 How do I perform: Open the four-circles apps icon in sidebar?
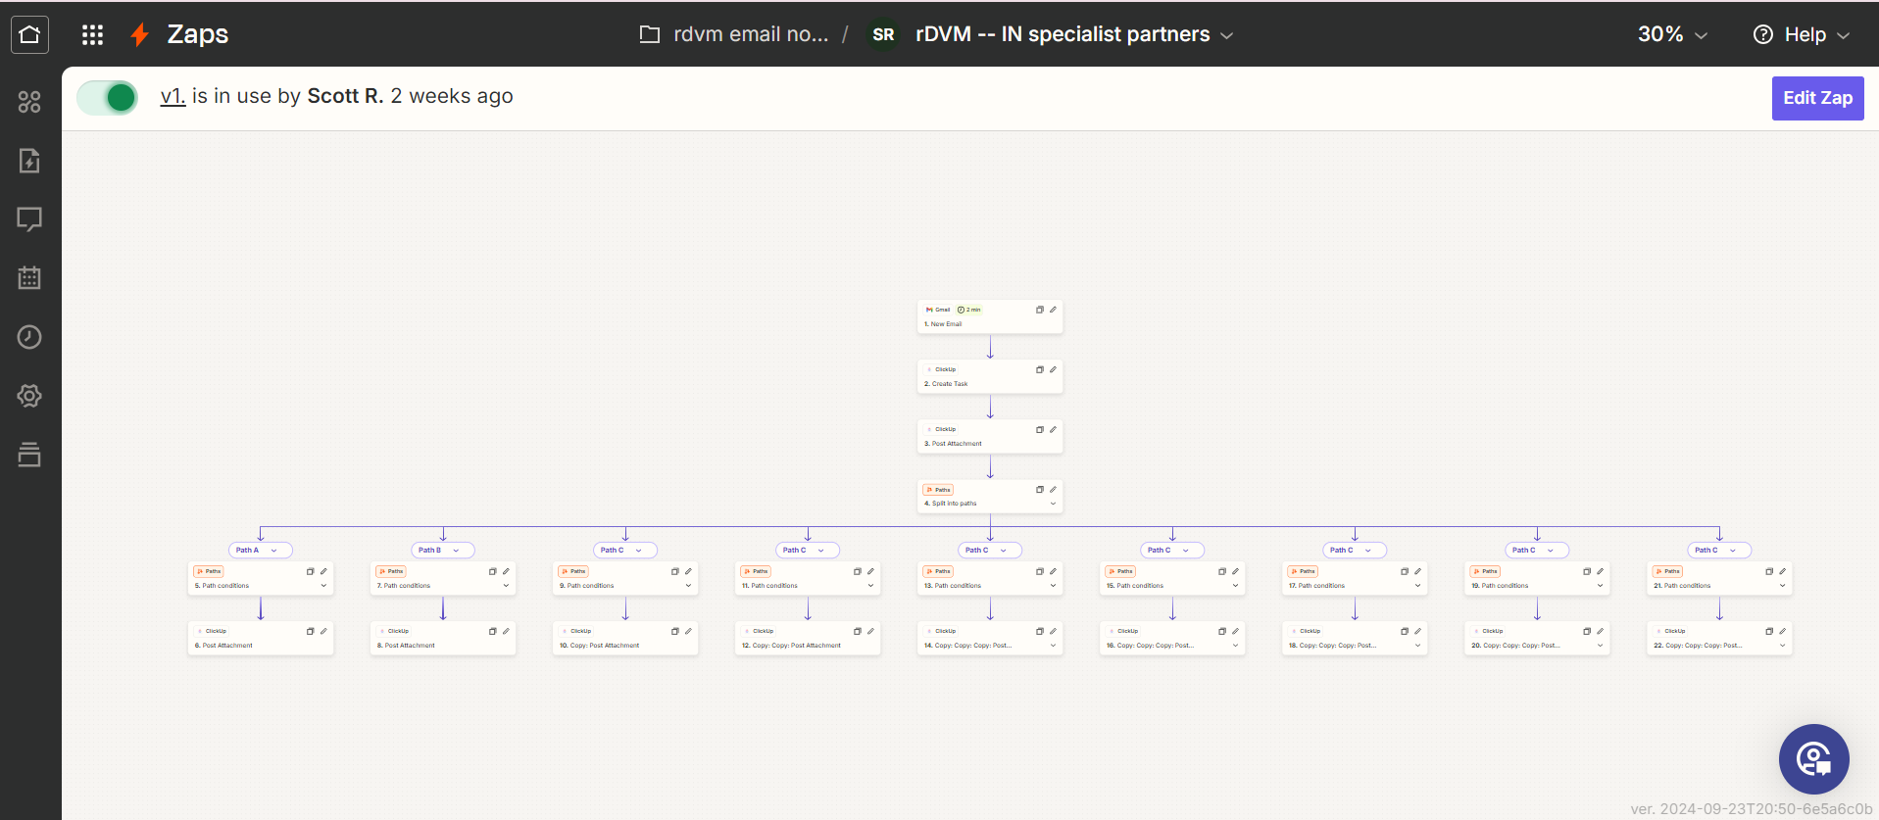(x=29, y=102)
